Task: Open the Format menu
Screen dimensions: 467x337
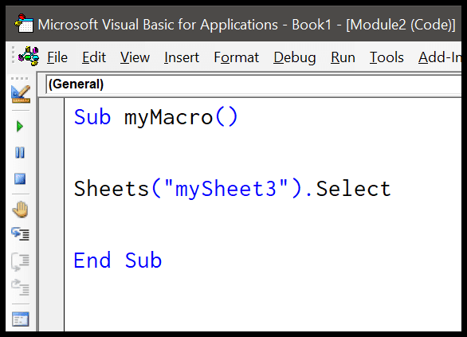Action: (x=236, y=57)
